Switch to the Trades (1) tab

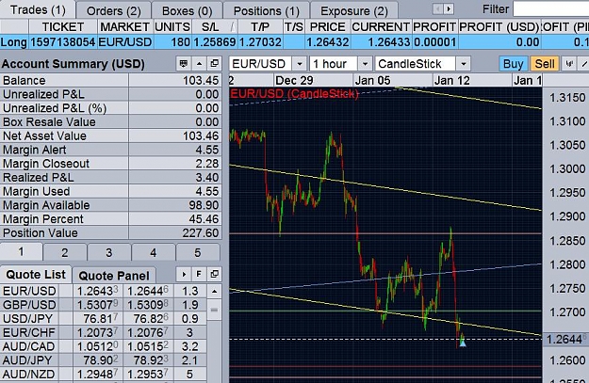38,9
